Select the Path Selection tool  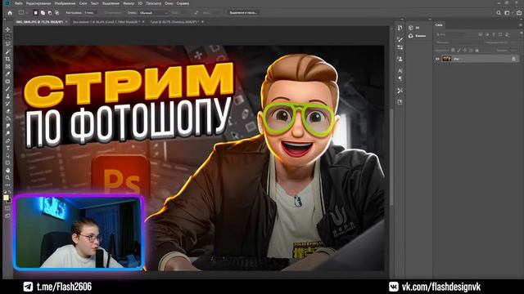coord(7,156)
